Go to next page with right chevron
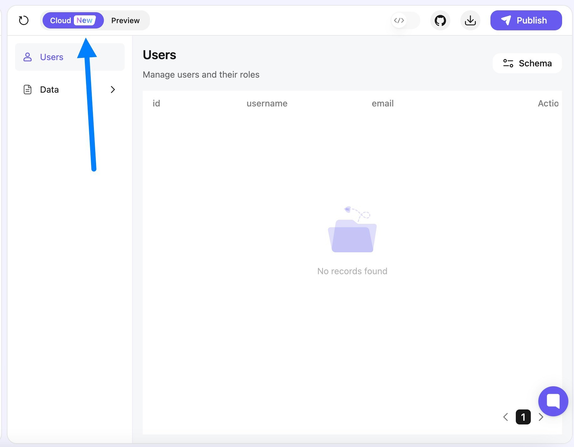 pyautogui.click(x=541, y=417)
